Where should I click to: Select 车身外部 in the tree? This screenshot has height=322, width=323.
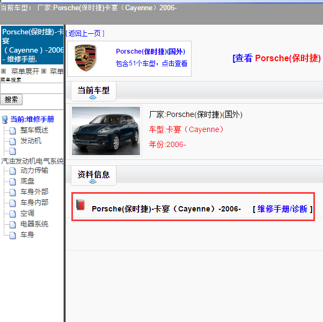point(34,192)
